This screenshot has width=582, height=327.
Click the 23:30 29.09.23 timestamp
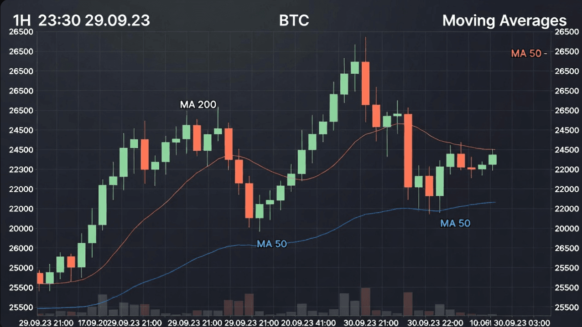(94, 20)
